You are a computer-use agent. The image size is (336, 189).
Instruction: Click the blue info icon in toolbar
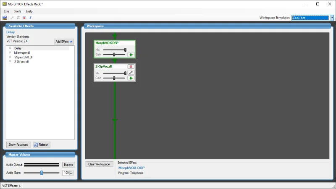click(30, 18)
